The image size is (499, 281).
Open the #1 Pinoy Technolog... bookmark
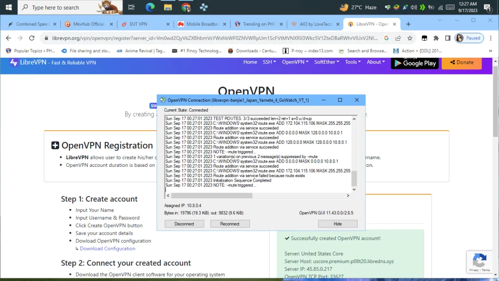pos(197,50)
